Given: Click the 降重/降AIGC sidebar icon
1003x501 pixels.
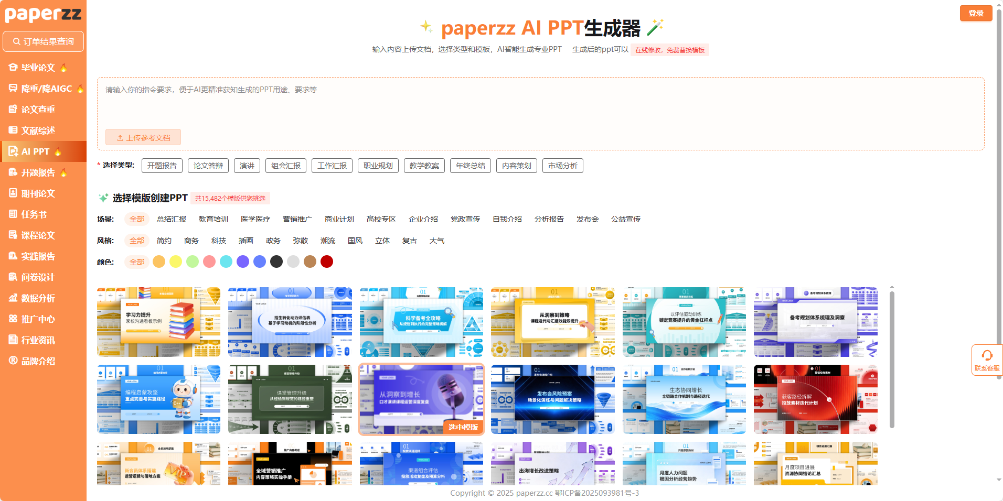Looking at the screenshot, I should 13,89.
